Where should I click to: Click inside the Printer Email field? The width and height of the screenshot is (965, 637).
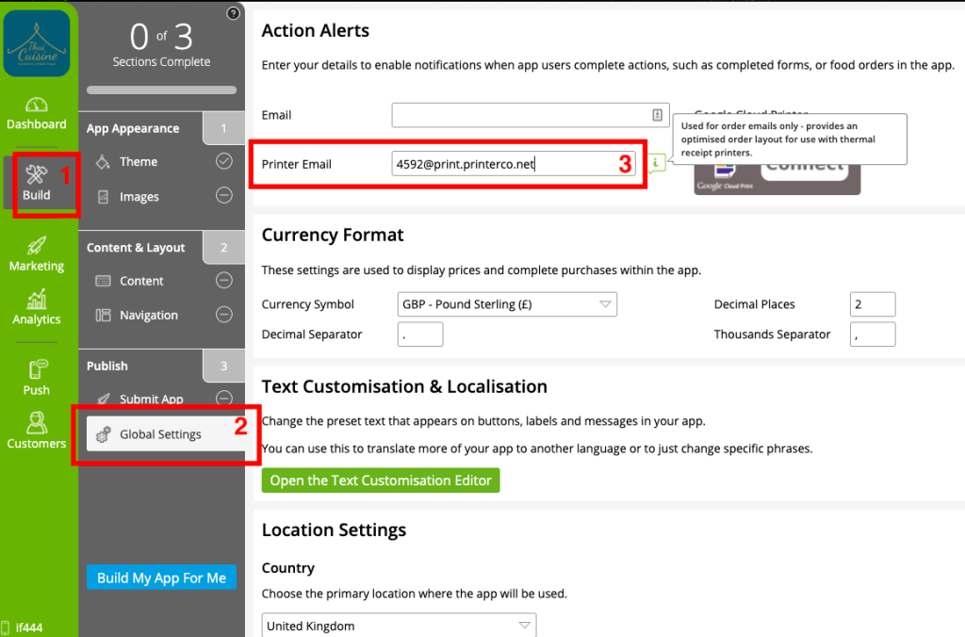tap(516, 163)
